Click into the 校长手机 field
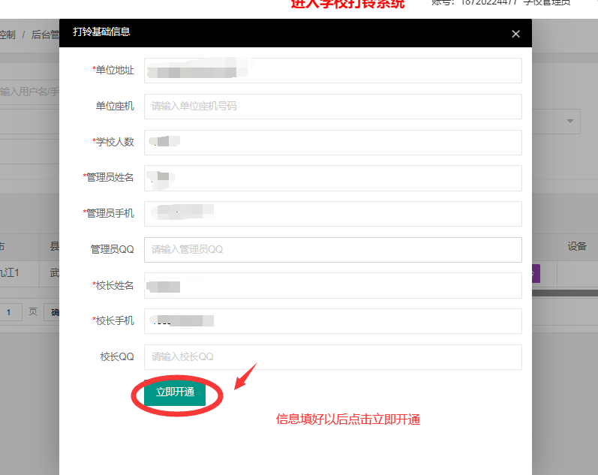 (x=333, y=321)
